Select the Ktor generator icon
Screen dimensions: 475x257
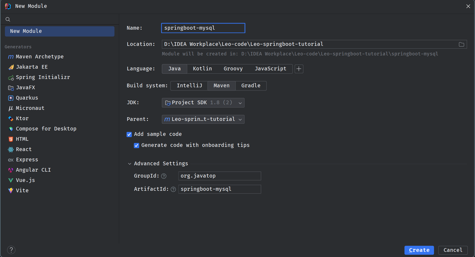[11, 118]
